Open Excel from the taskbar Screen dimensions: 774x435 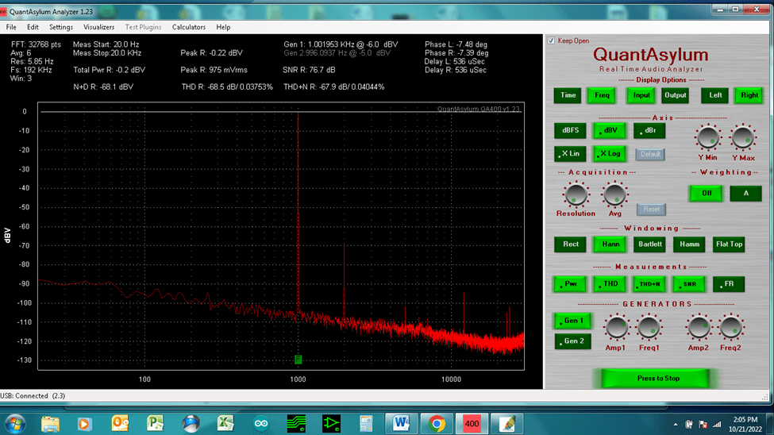tap(225, 424)
